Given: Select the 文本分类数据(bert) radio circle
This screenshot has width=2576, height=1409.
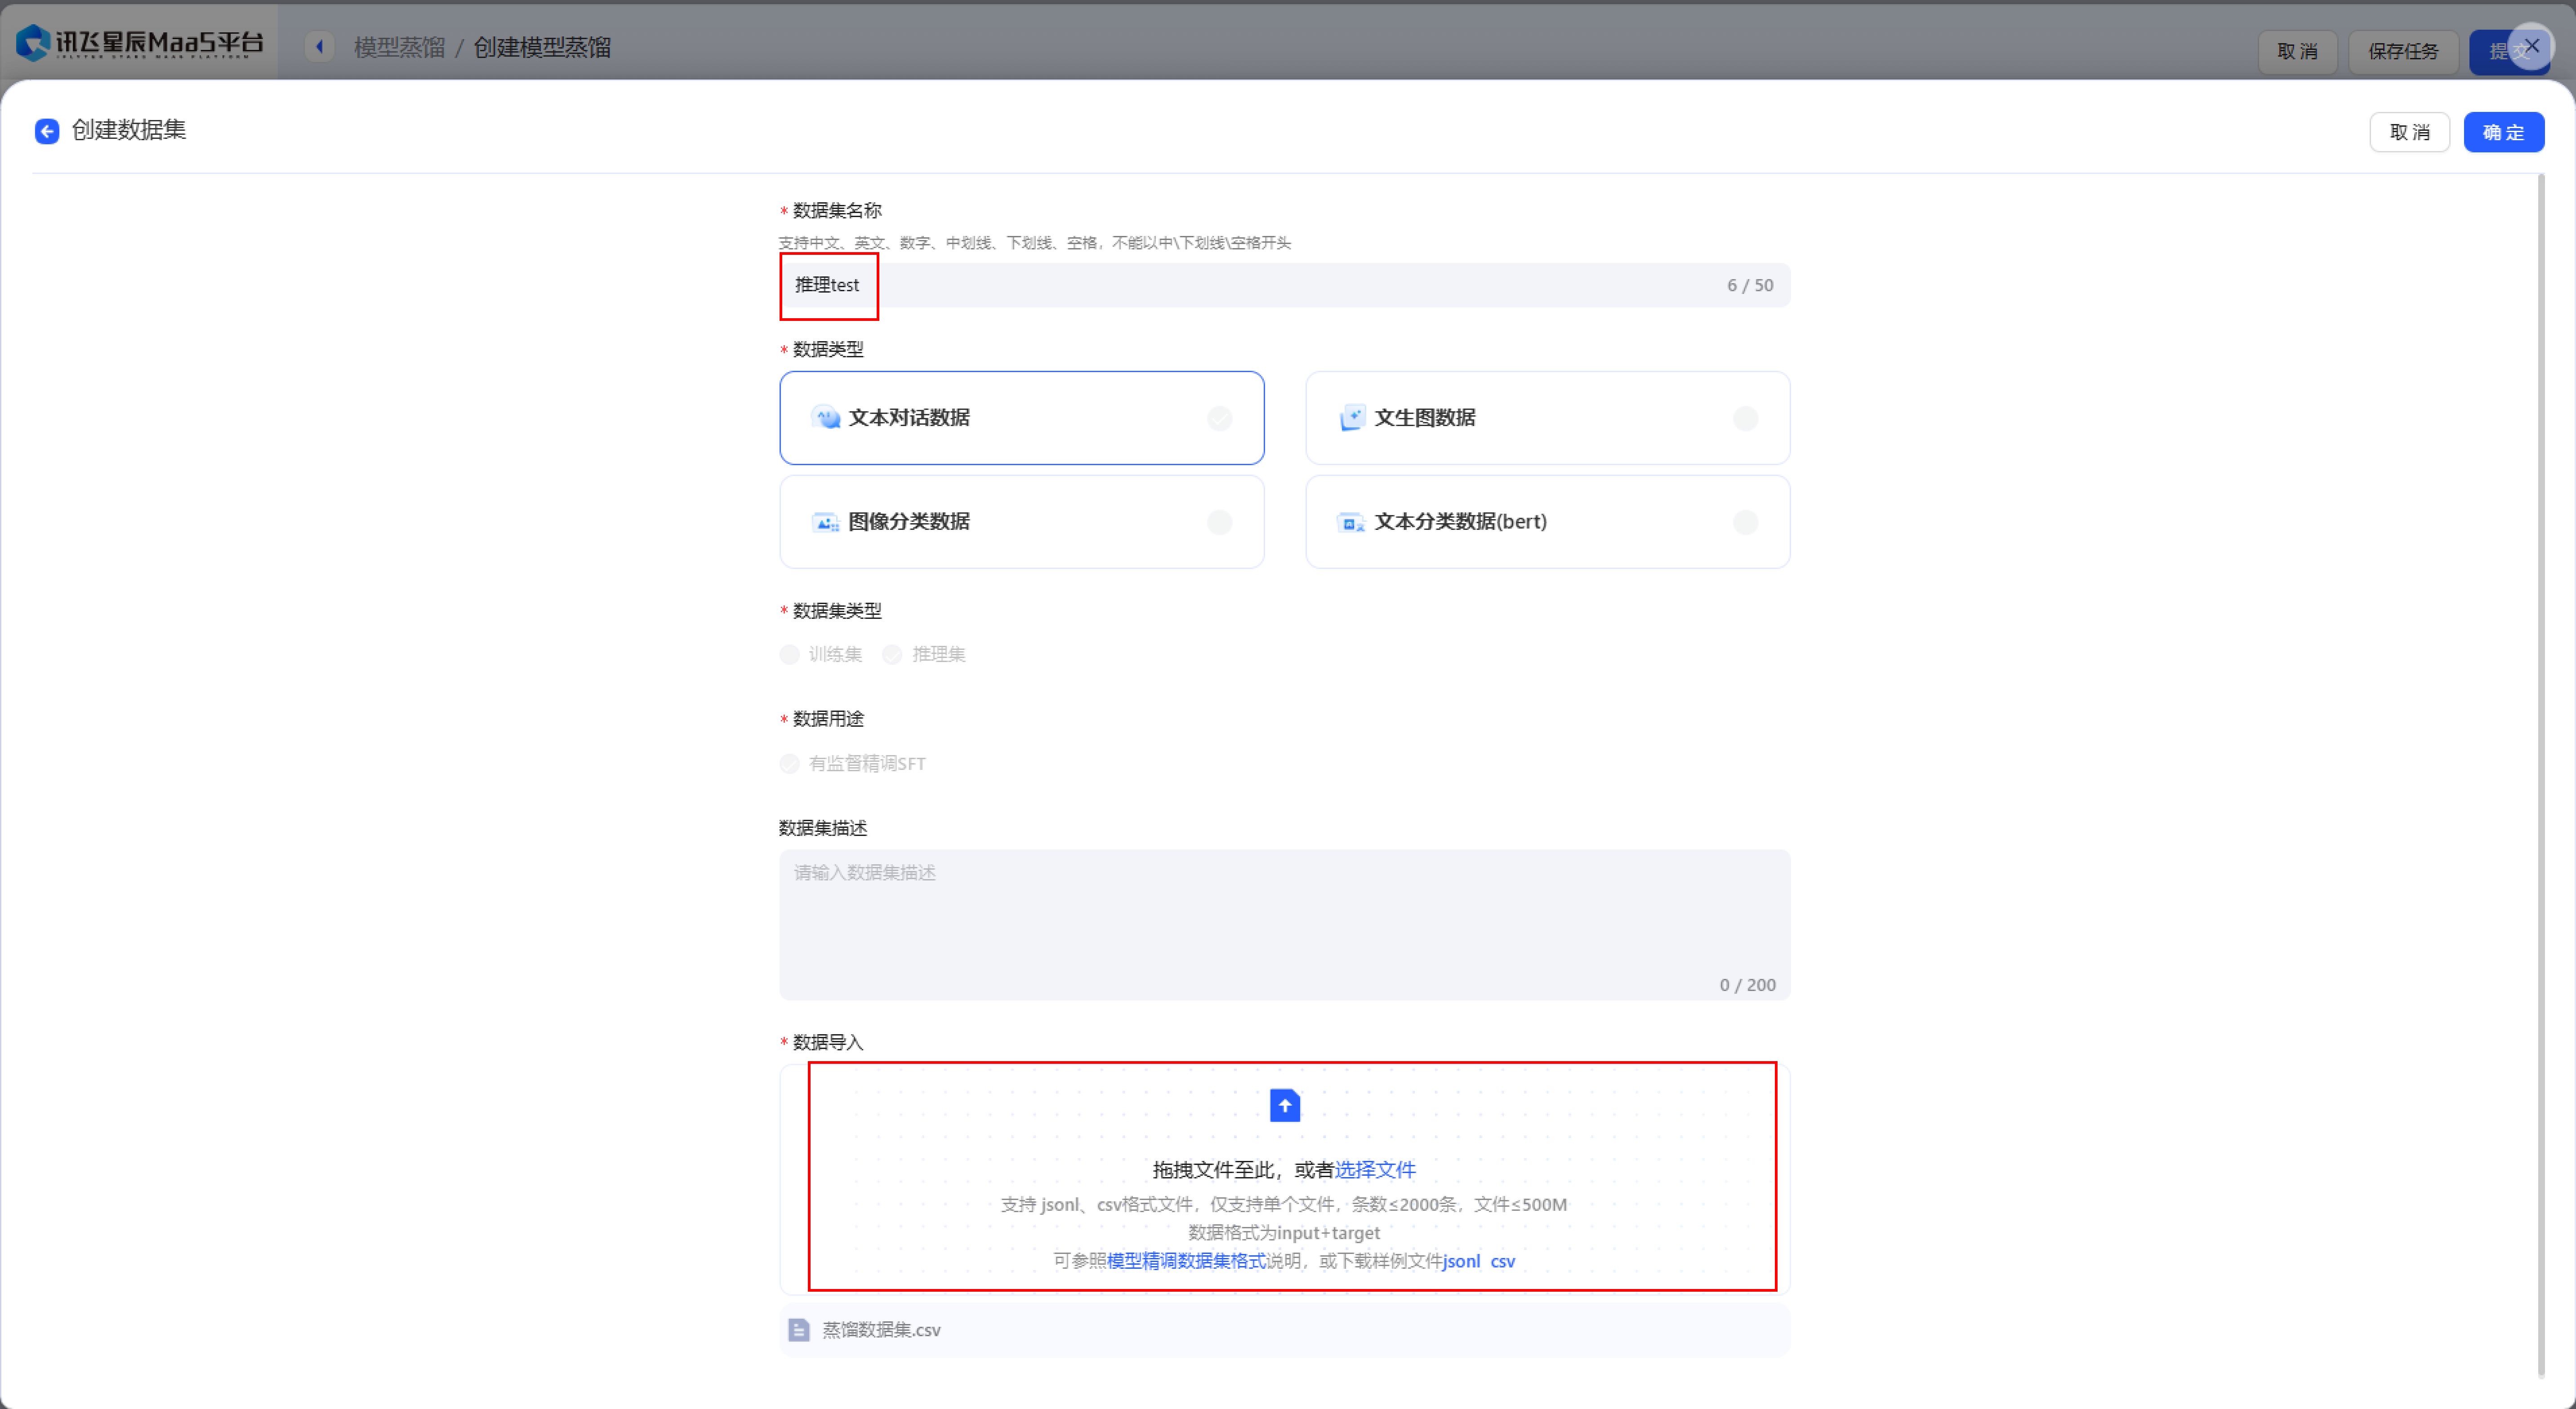Looking at the screenshot, I should [1745, 522].
